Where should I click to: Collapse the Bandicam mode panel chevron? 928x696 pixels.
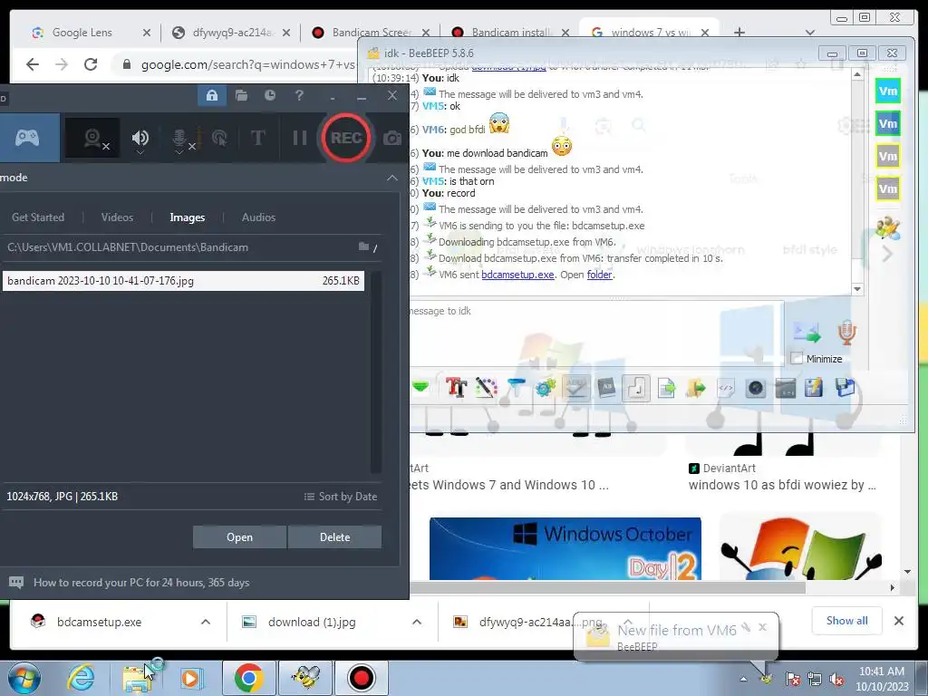tap(391, 178)
